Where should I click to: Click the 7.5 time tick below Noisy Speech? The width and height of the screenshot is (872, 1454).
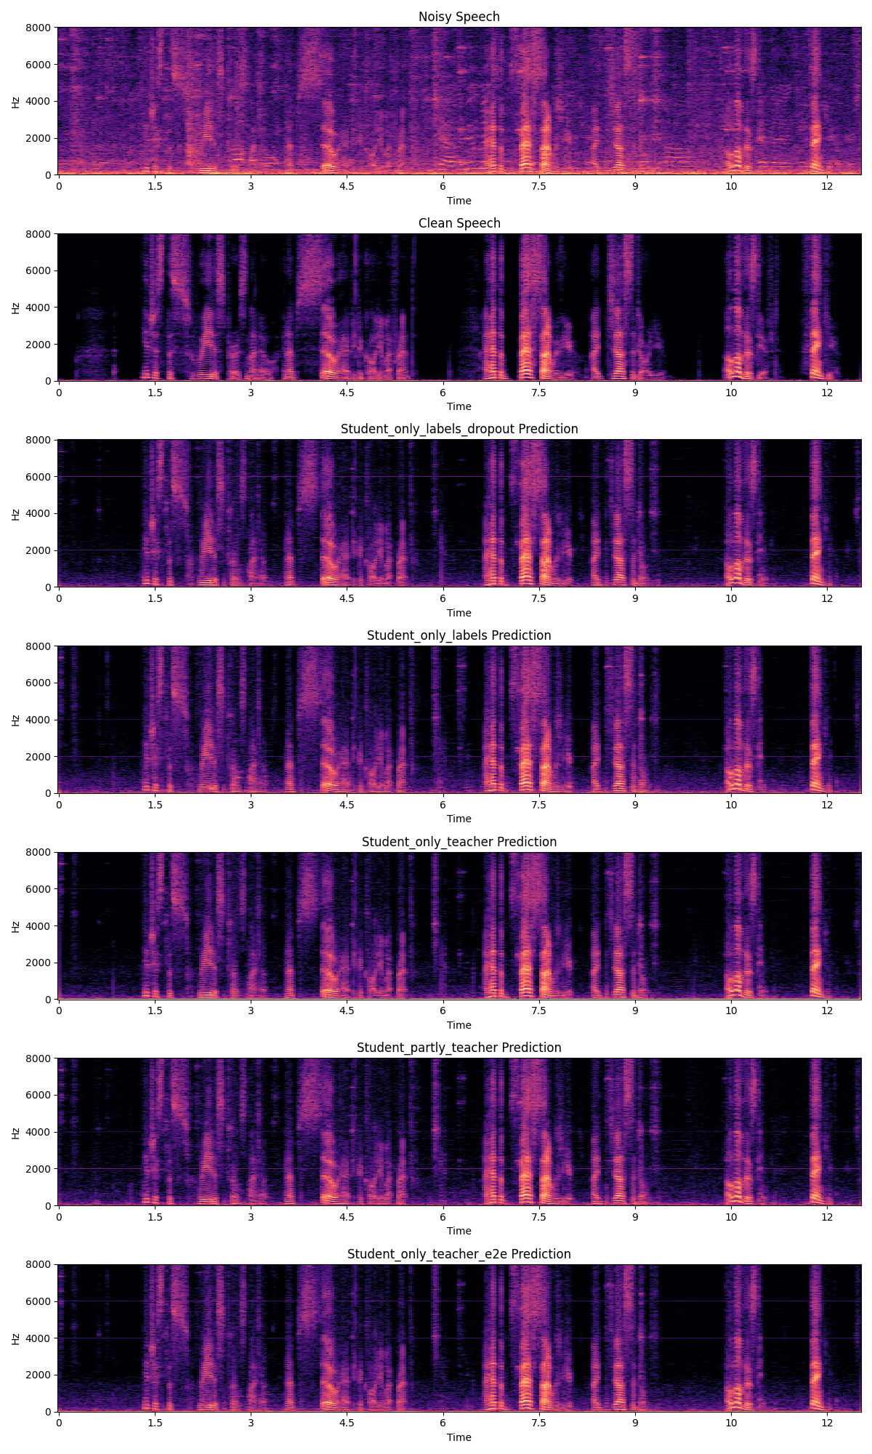(x=538, y=186)
